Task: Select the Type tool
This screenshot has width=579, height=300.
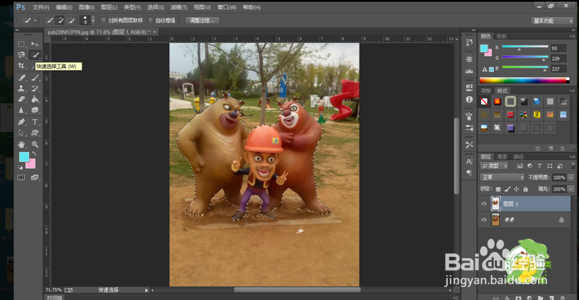Action: (35, 122)
